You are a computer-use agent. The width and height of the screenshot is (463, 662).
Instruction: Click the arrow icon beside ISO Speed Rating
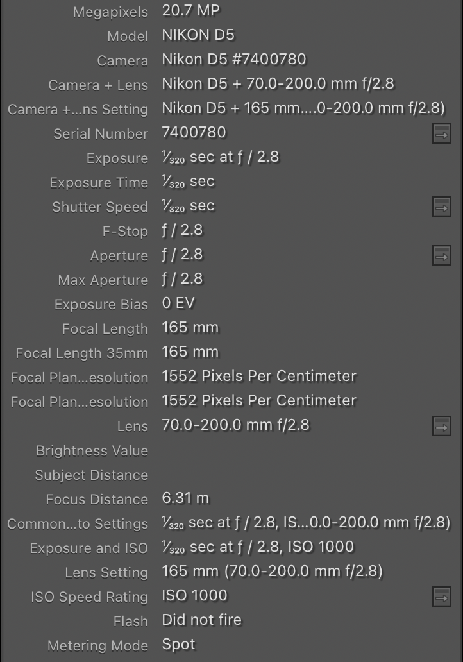coord(441,596)
